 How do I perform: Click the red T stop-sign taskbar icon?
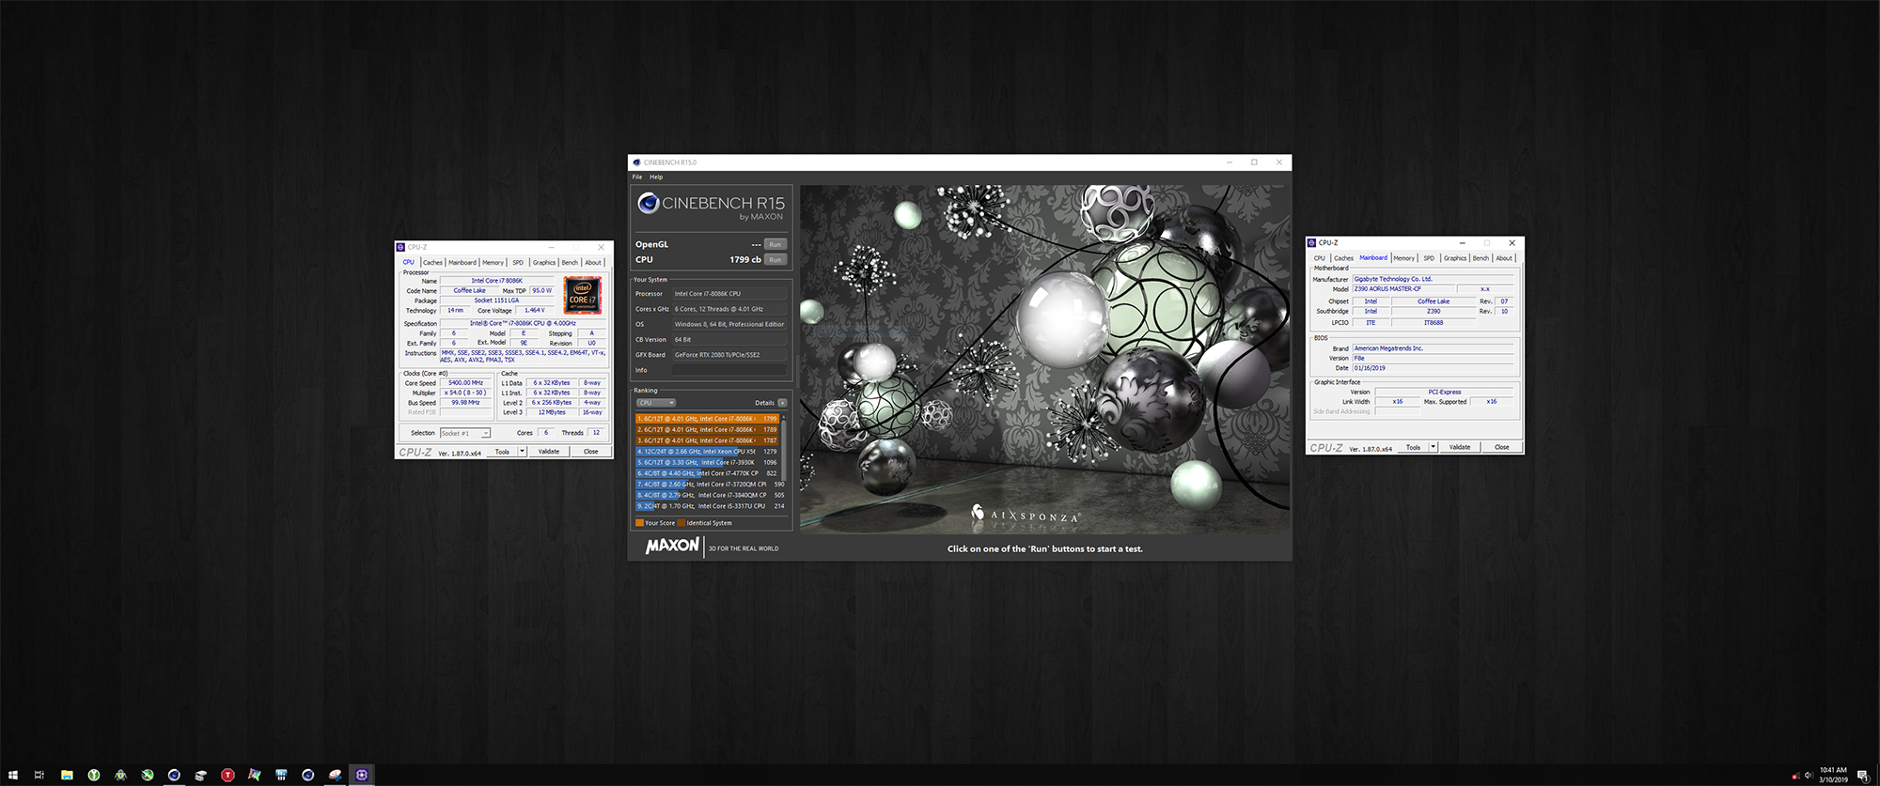[227, 775]
